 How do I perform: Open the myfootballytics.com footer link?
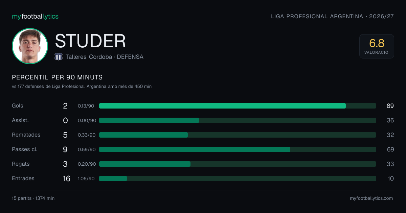coord(371,198)
